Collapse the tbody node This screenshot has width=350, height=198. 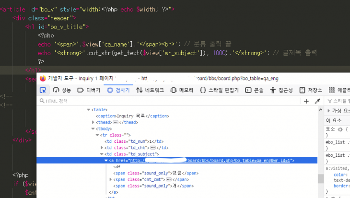point(93,128)
